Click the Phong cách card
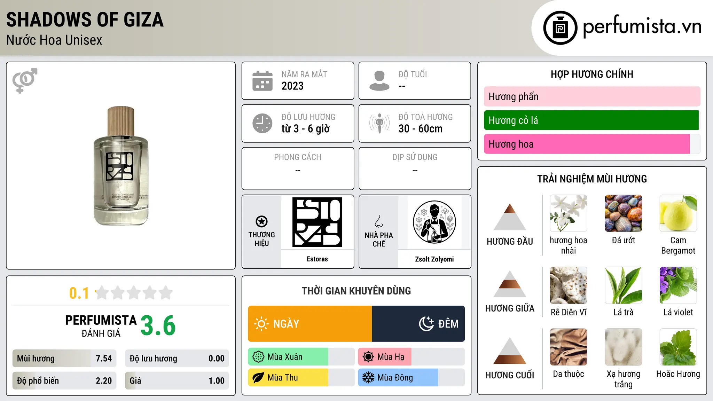 click(x=298, y=168)
